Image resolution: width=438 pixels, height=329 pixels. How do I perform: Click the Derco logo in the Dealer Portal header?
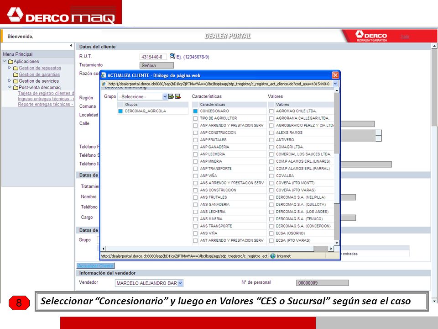371,36
